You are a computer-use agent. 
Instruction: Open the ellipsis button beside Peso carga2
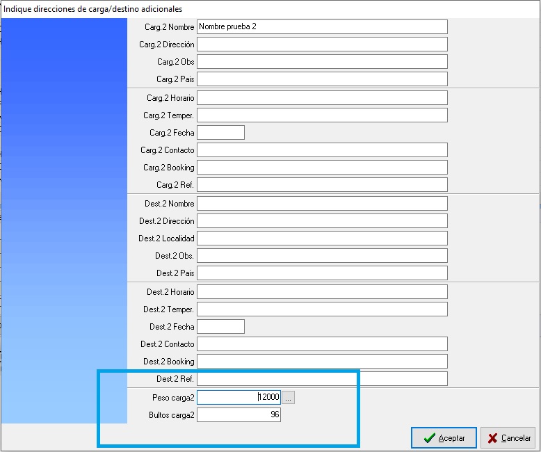coord(288,398)
